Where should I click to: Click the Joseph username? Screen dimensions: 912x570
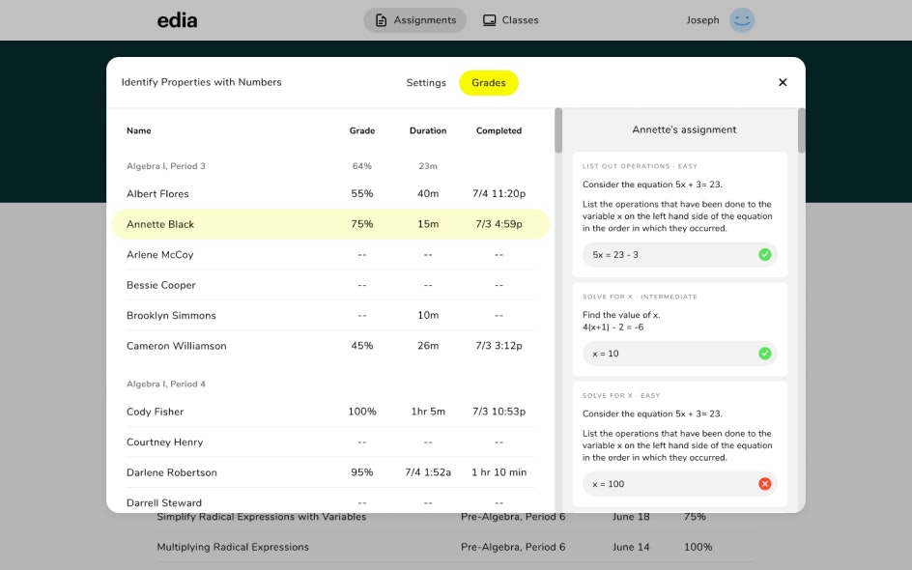coord(702,20)
